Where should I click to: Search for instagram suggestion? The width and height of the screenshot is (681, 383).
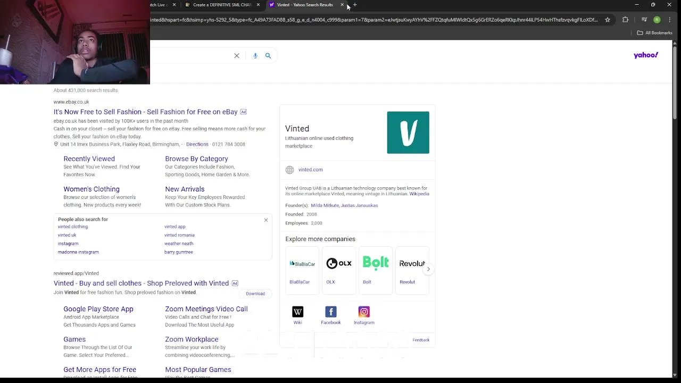click(68, 244)
